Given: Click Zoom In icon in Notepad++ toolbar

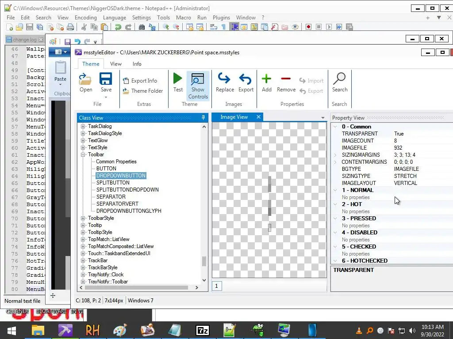Looking at the screenshot, I should tap(165, 27).
